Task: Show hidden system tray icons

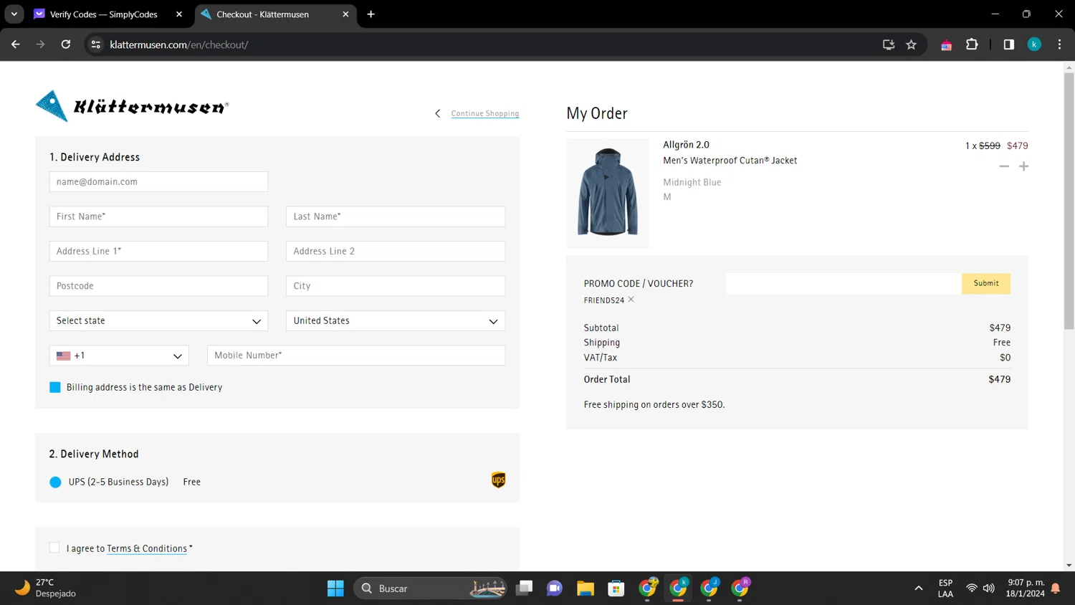Action: (x=918, y=589)
